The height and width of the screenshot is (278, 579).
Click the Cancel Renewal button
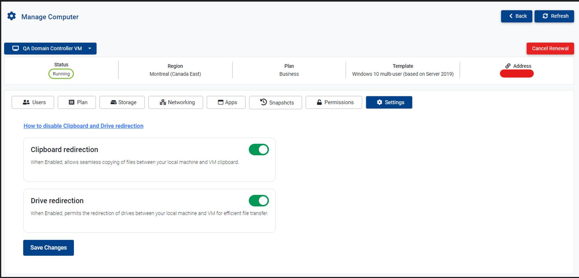pos(550,48)
